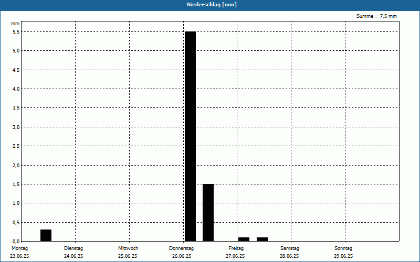The width and height of the screenshot is (420, 262).
Task: Select the 1,5 mm precipitation bar on Donnerstag
Action: [208, 213]
